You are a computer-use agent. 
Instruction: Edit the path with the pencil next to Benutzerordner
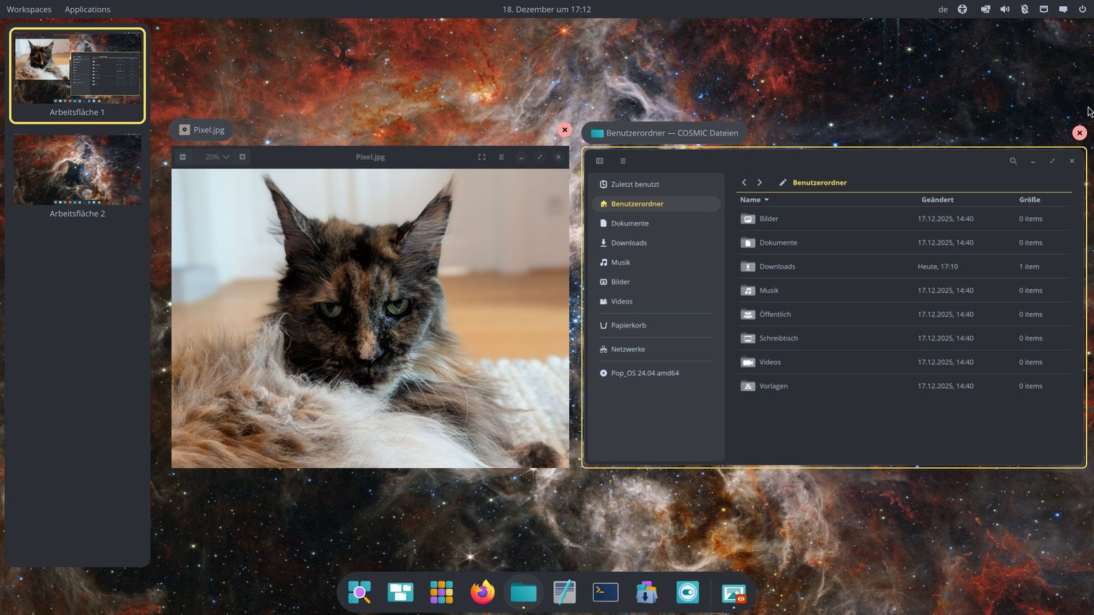(782, 182)
